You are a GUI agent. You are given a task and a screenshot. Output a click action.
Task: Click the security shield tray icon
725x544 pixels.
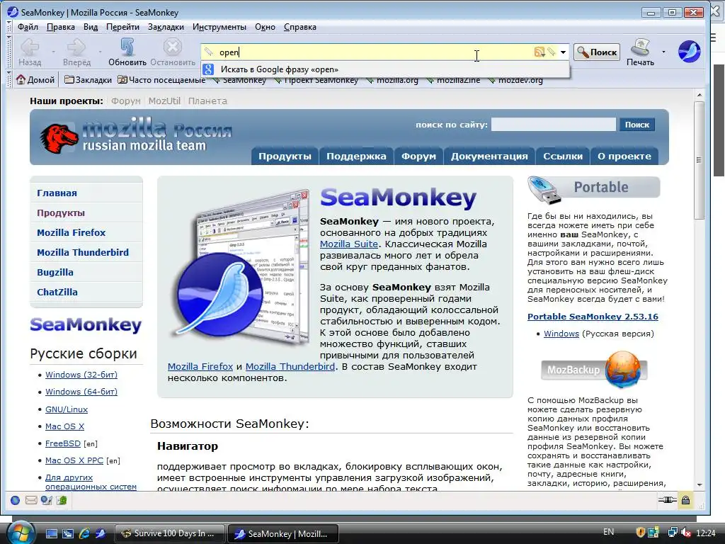click(x=641, y=533)
